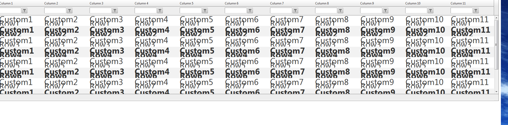Sort by the Column 8 header
The width and height of the screenshot is (508, 125).
pos(322,3)
